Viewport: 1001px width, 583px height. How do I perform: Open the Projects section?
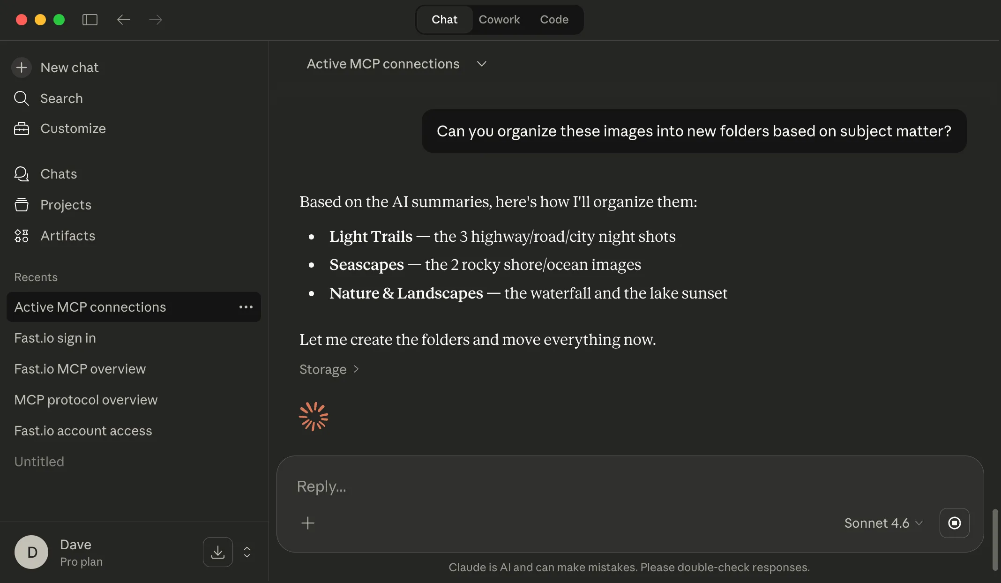pos(66,205)
